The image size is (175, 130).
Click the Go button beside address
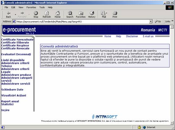tap(158, 21)
